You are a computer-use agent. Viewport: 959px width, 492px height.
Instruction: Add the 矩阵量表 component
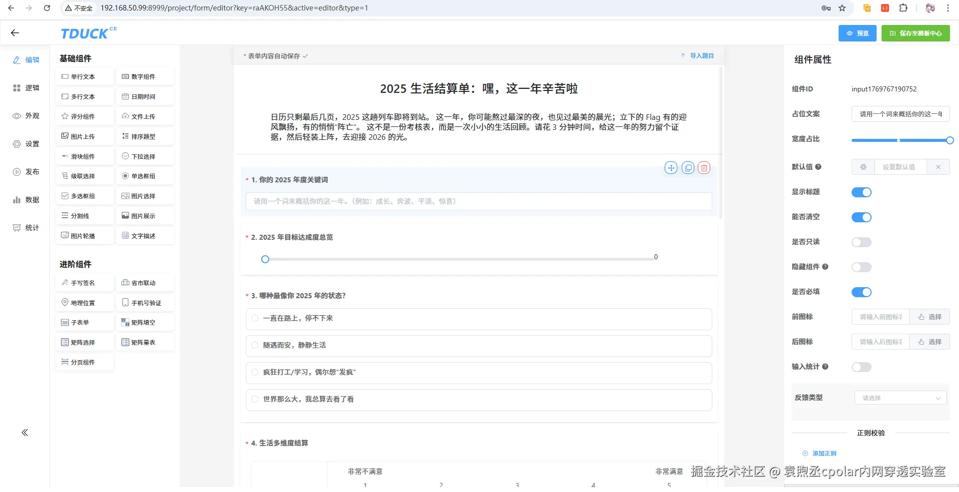[145, 343]
